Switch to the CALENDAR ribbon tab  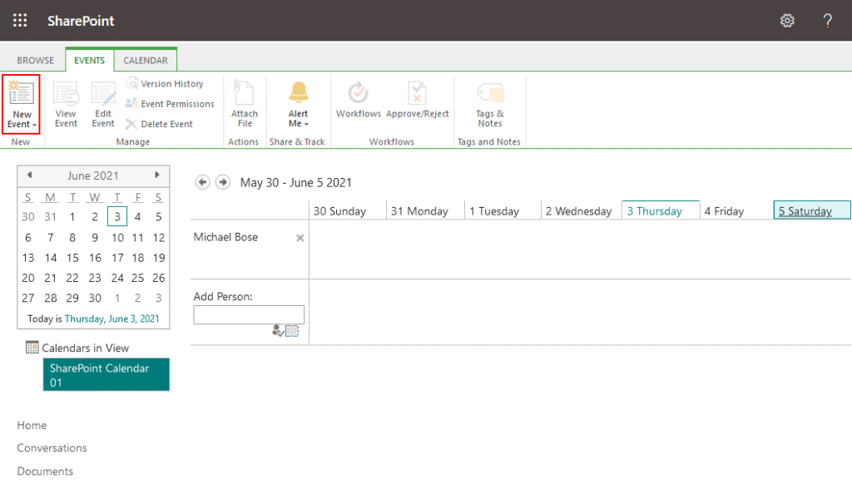pyautogui.click(x=146, y=59)
